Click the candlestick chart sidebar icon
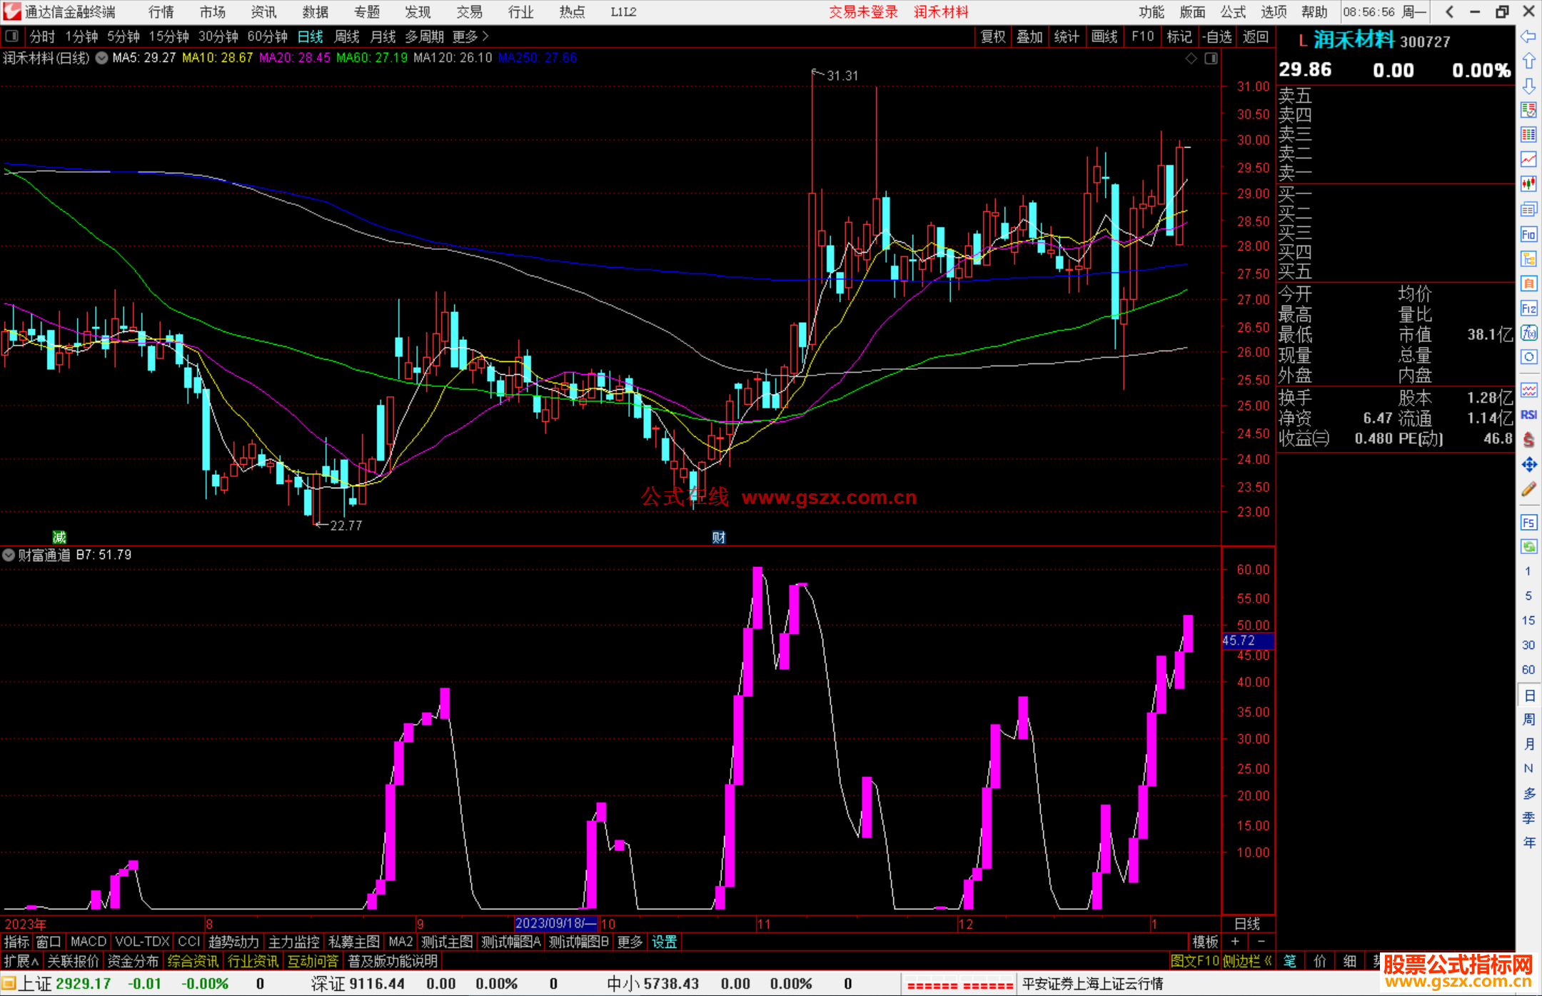The height and width of the screenshot is (996, 1542). [x=1528, y=183]
